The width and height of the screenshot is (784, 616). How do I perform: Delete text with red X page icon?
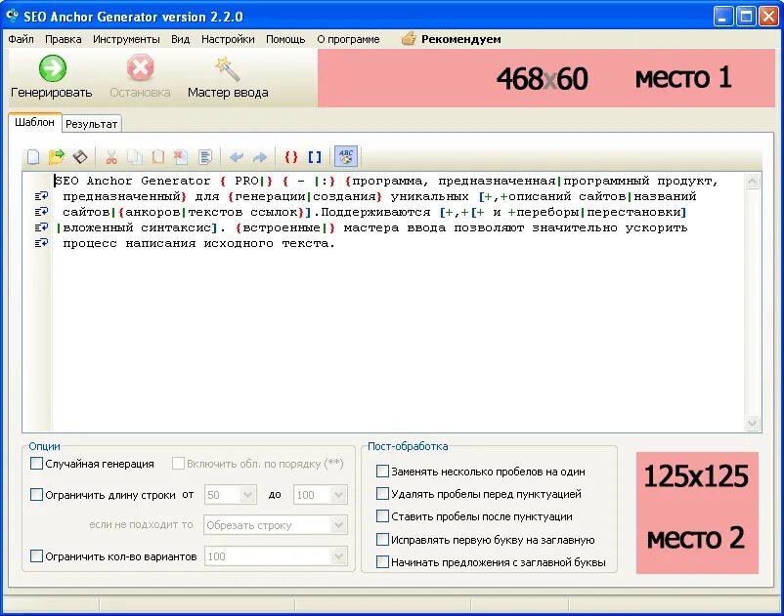[181, 157]
